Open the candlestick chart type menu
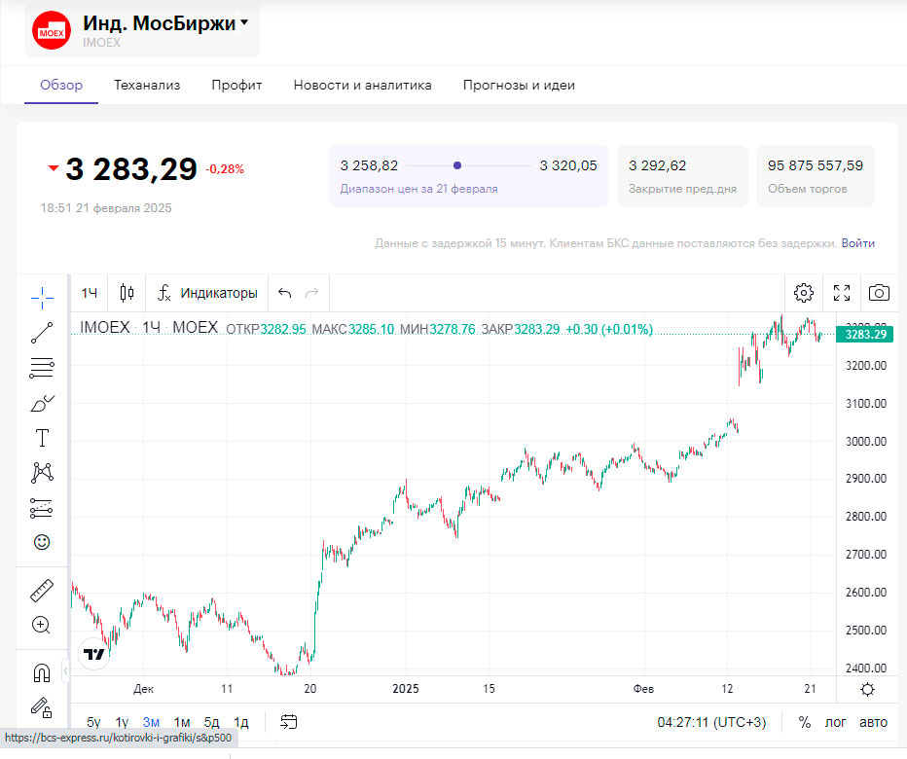 127,293
